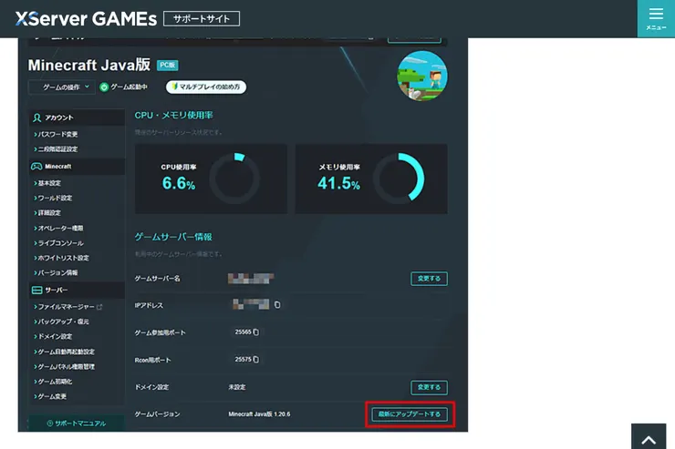Open バックアップ・復元 in the sidebar

(61, 321)
